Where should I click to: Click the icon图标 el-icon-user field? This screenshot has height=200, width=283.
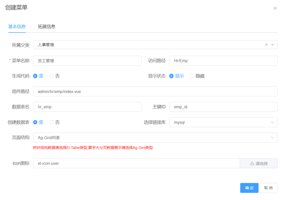[x=136, y=163]
